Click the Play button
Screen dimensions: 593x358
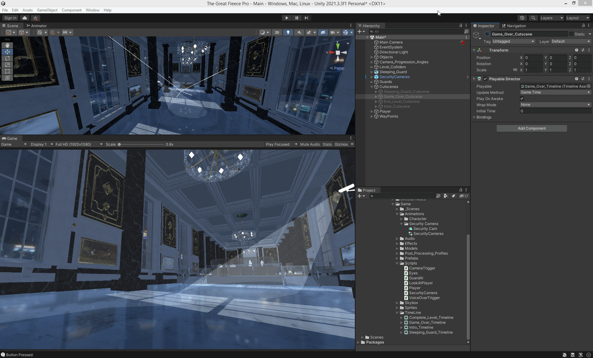pos(287,18)
